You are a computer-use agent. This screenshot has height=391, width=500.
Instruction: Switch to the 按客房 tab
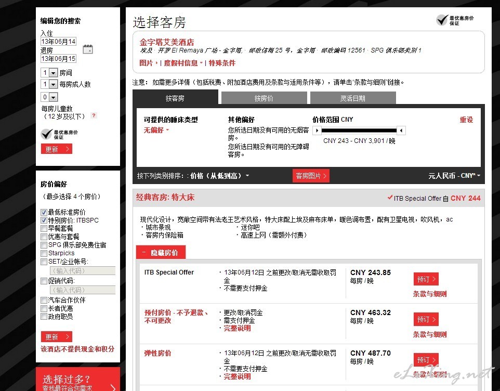point(175,98)
